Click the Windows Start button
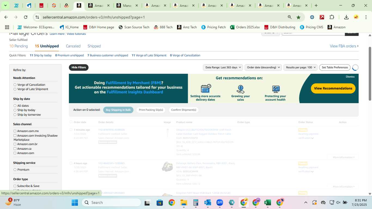This screenshot has height=209, width=372. point(75,202)
